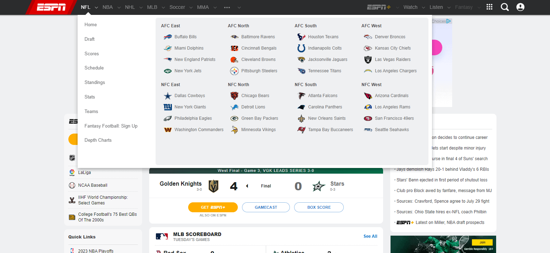Open NCAA Baseball sidebar link
Screen dimensions: 550x253
click(93, 185)
